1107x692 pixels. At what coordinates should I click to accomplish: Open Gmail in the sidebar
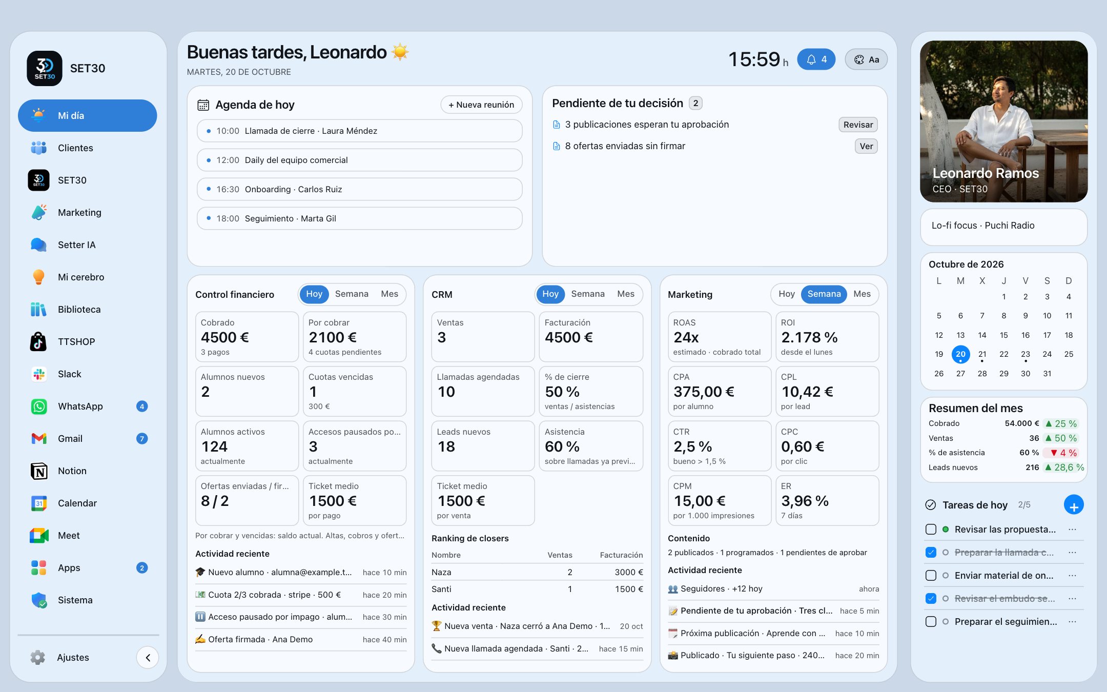click(x=87, y=438)
